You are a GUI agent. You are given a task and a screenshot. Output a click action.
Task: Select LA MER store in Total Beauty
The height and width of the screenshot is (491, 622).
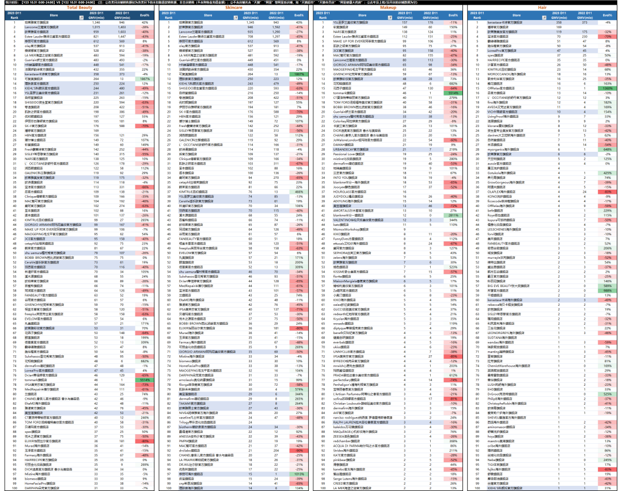tap(44, 55)
